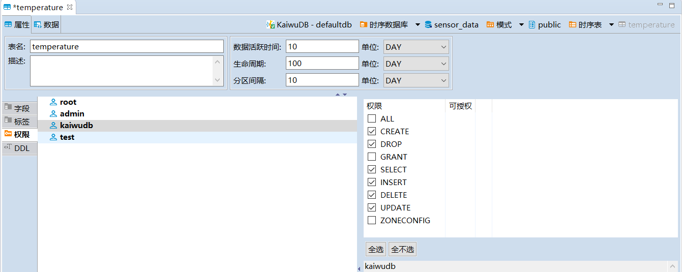Tick the GRANT permission checkbox

[372, 157]
